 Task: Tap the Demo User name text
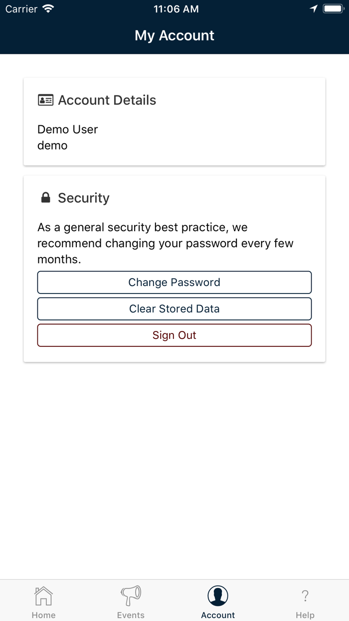coord(68,129)
